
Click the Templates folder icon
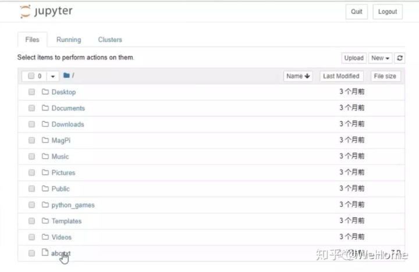pos(45,221)
